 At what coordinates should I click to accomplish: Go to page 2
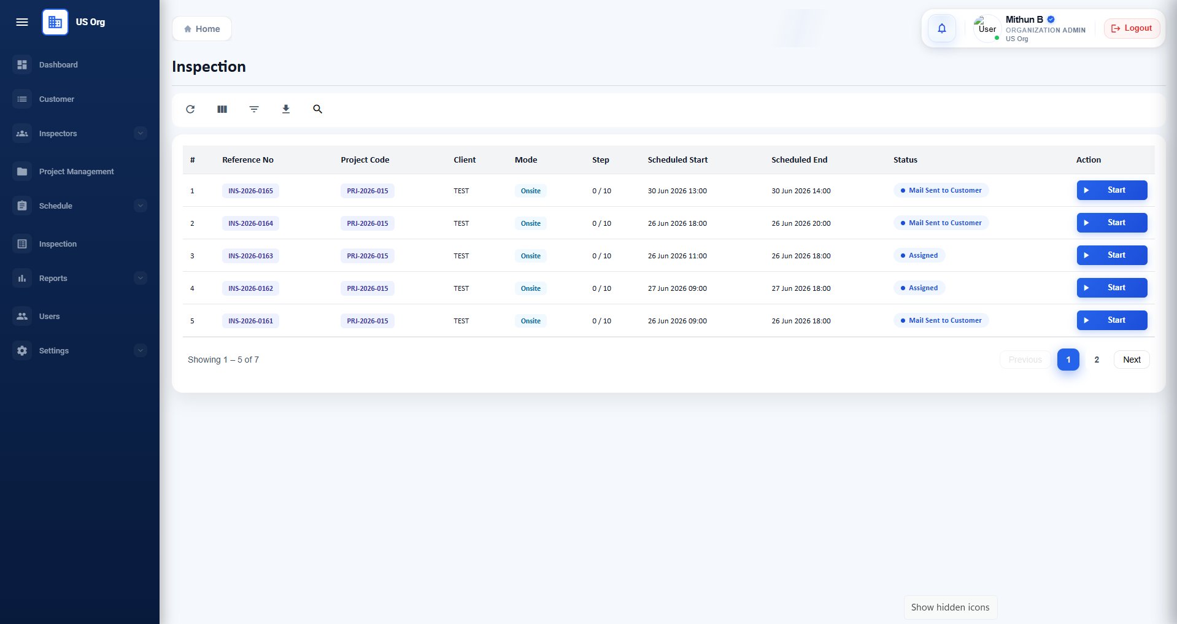(x=1097, y=360)
